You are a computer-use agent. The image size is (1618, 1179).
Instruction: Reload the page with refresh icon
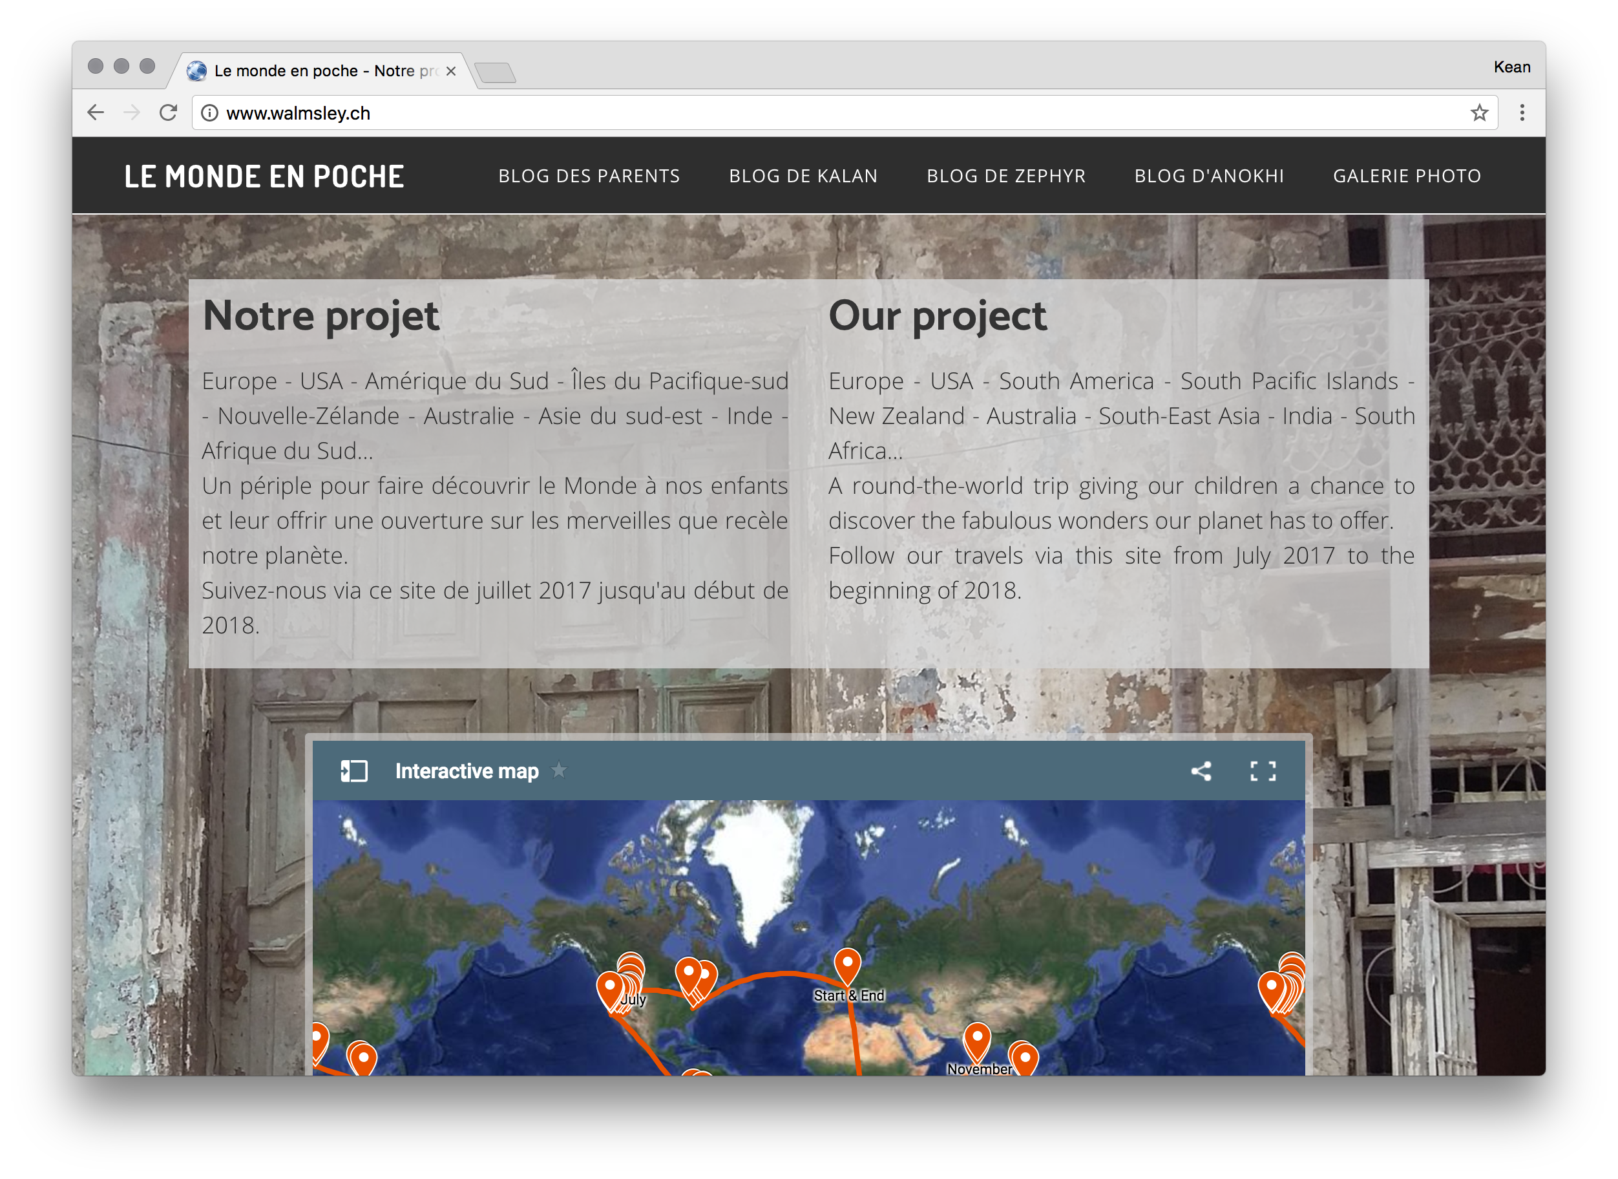(169, 112)
